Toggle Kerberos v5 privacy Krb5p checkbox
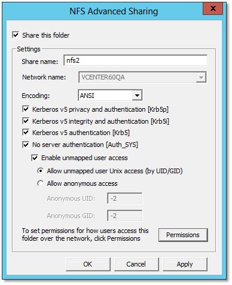232x285 pixels. click(26, 109)
